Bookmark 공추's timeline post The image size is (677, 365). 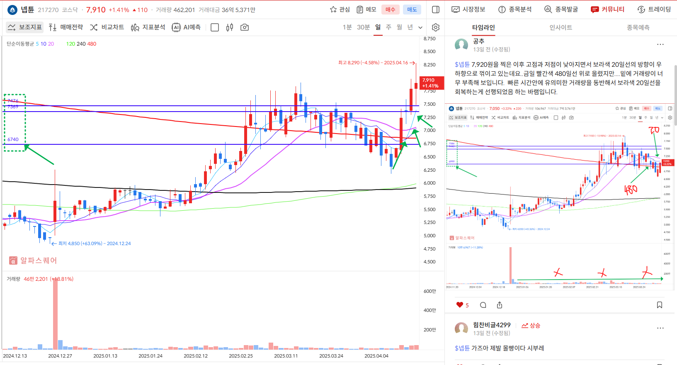(x=659, y=305)
